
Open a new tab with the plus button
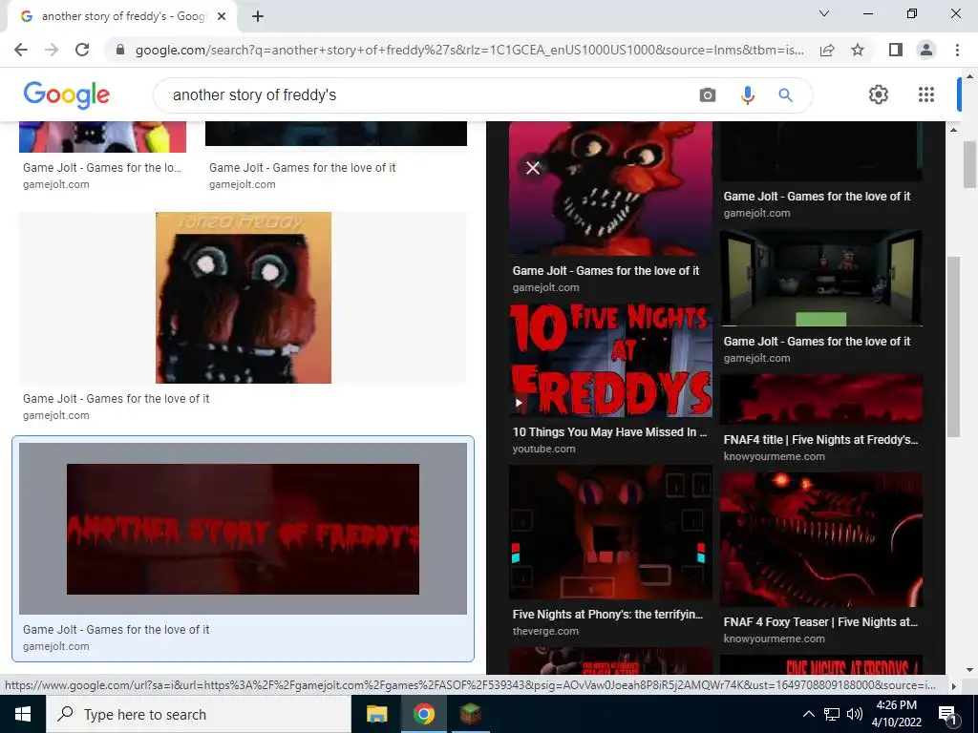[258, 17]
